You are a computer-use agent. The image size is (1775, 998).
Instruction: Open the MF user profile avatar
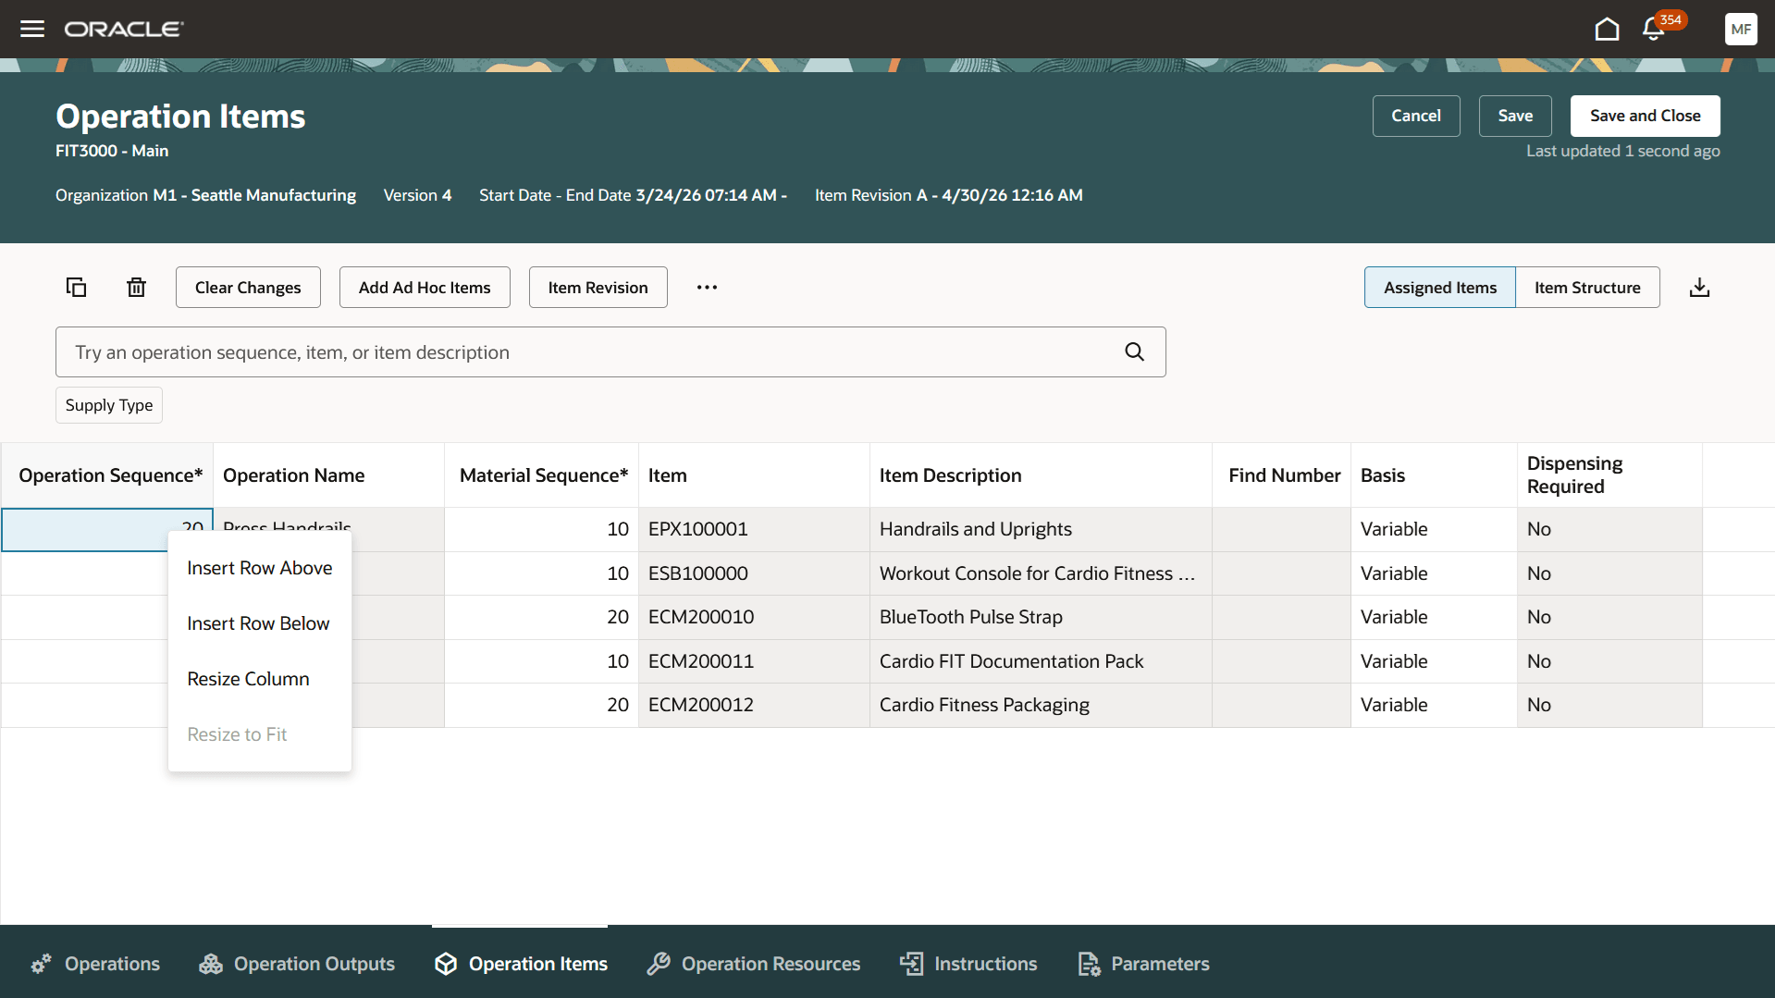point(1741,29)
